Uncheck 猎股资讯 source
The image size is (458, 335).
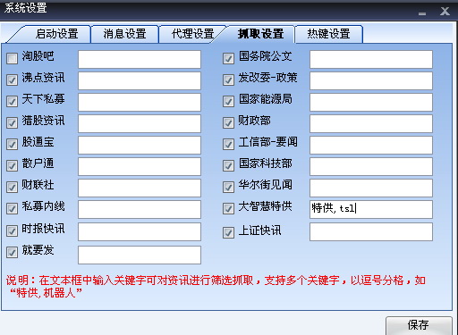[x=12, y=122]
